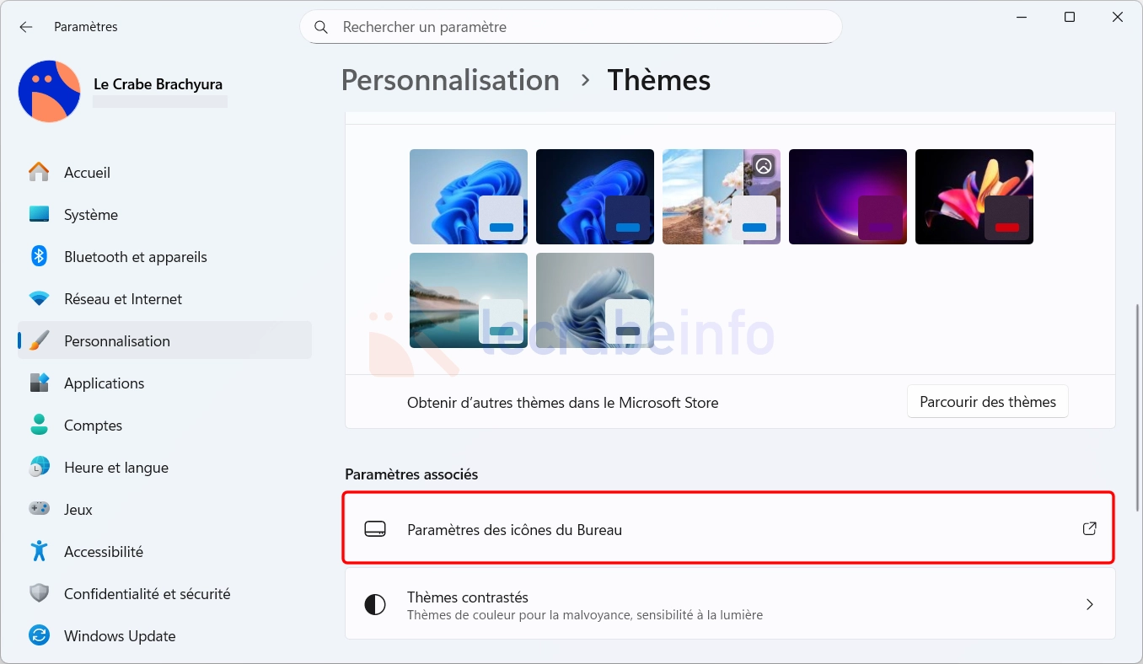Click the Bluetooth icon in sidebar

[39, 256]
